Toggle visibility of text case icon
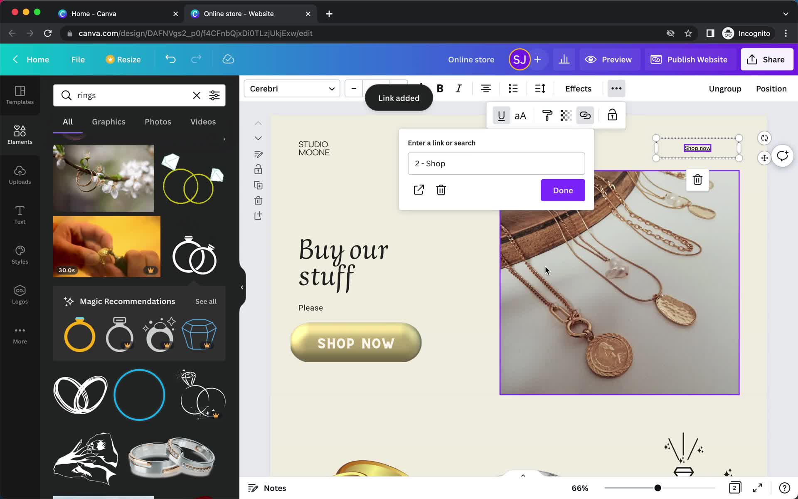Viewport: 798px width, 499px height. coord(520,116)
